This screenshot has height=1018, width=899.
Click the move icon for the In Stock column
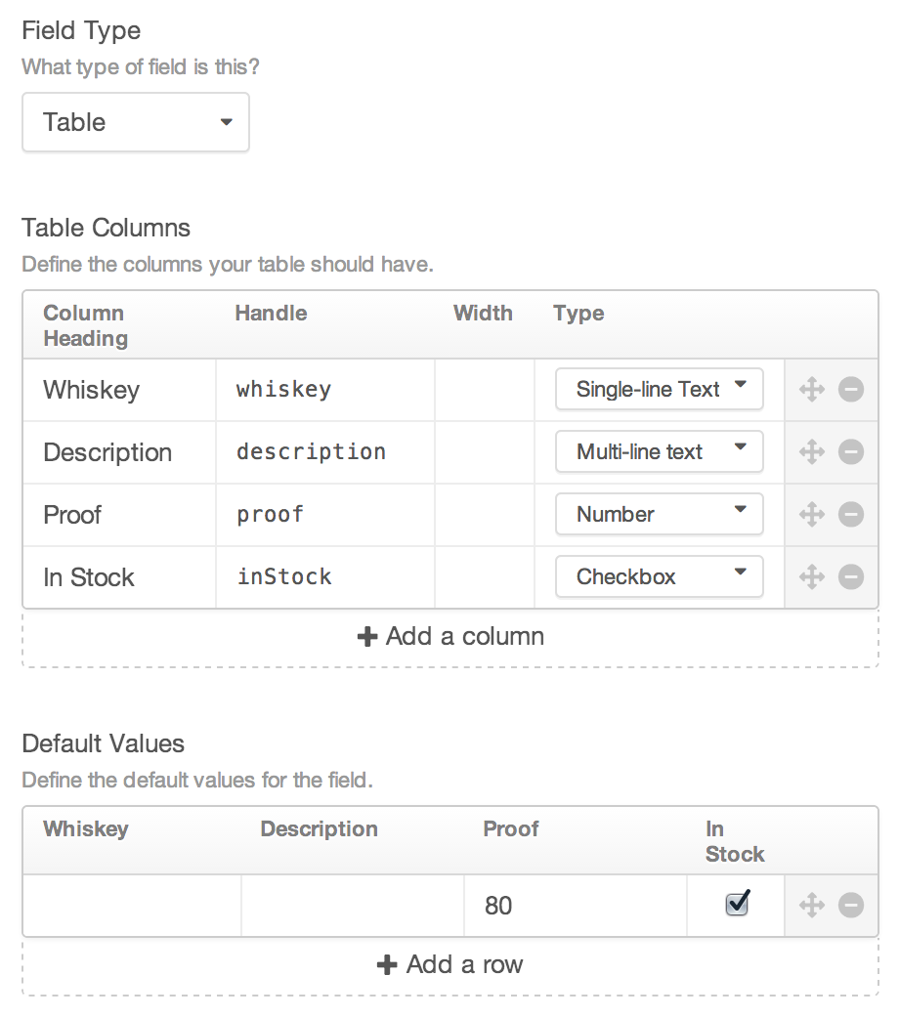pyautogui.click(x=812, y=577)
